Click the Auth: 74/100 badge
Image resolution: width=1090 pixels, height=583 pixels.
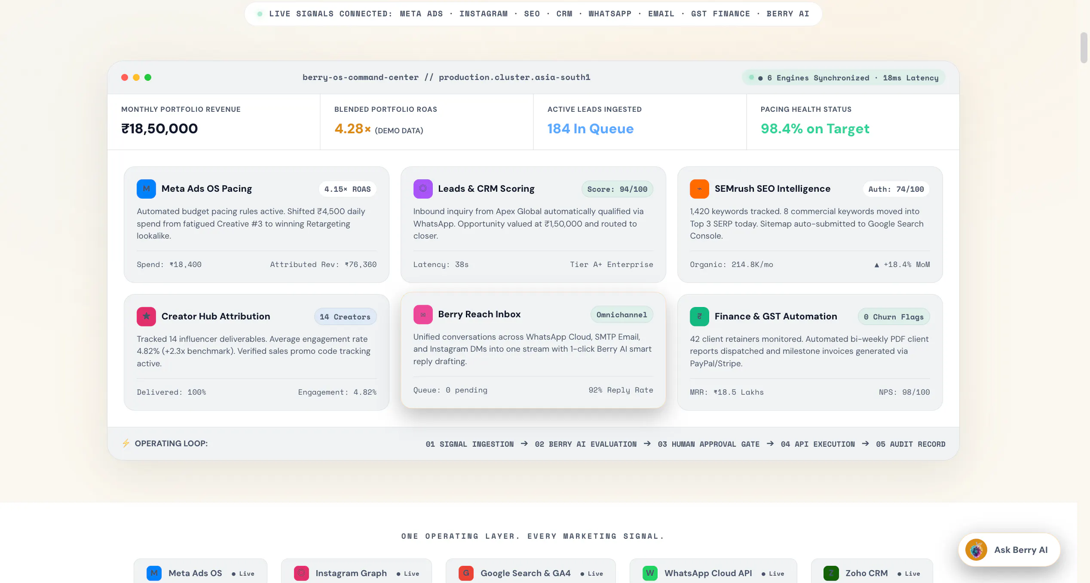click(896, 189)
